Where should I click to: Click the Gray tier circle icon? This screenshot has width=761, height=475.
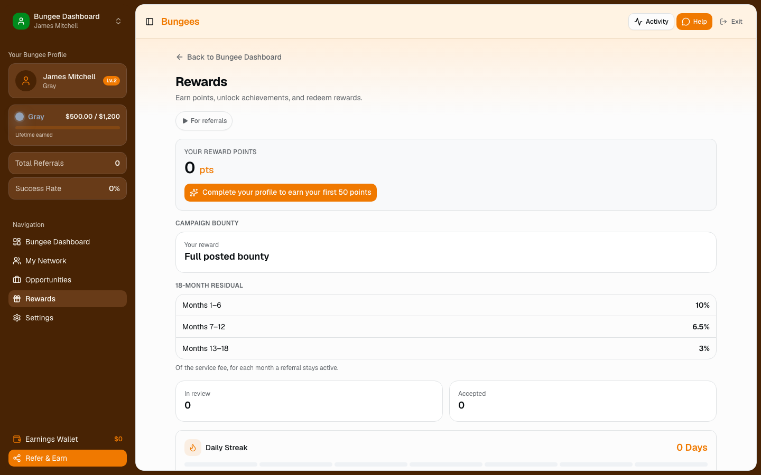pos(20,117)
